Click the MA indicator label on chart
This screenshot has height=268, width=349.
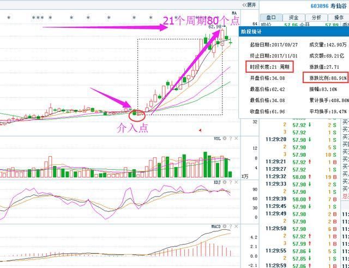click(x=234, y=13)
